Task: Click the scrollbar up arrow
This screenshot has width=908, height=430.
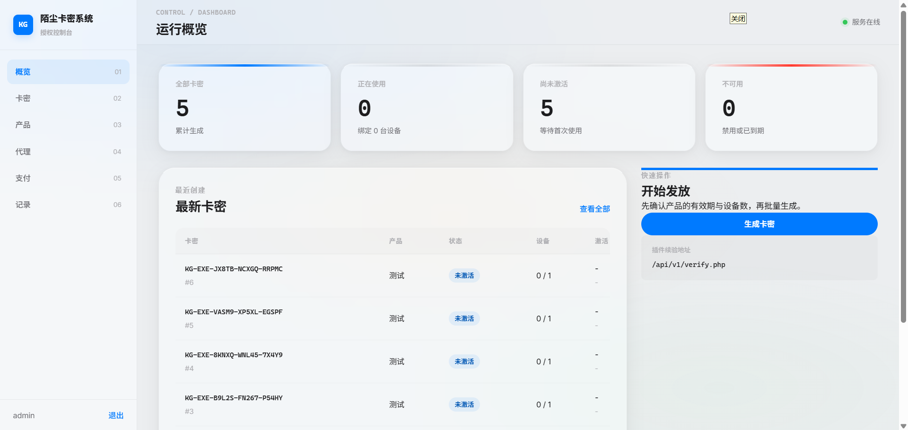Action: [x=903, y=4]
